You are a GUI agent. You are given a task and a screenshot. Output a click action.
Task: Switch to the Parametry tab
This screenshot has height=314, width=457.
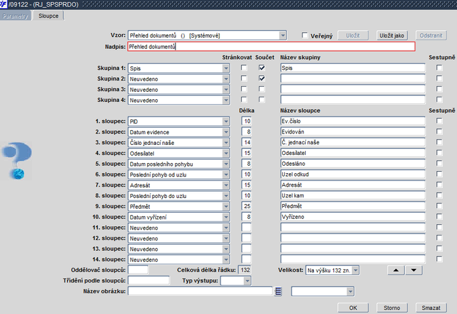point(16,15)
